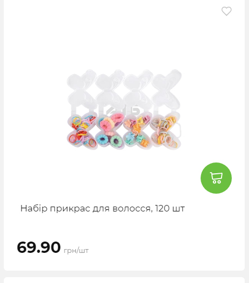Click the грн/шт unit label

76,251
